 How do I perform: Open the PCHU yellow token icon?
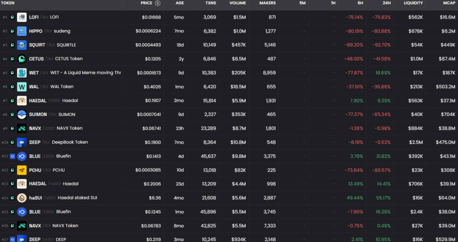21,170
